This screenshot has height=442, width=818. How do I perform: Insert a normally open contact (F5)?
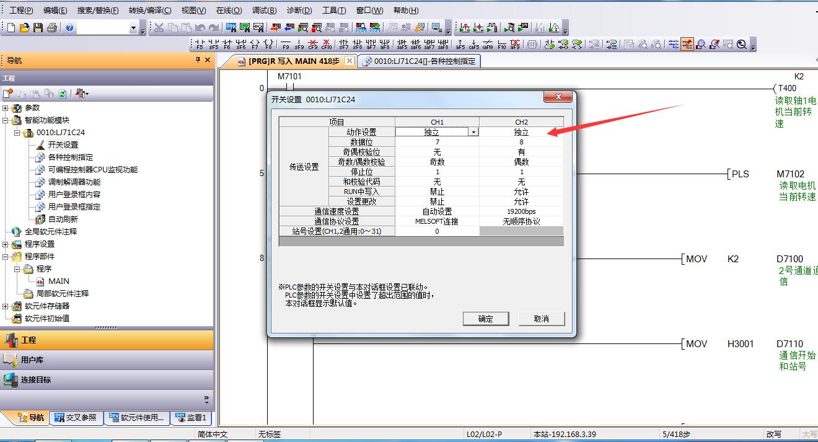[200, 45]
